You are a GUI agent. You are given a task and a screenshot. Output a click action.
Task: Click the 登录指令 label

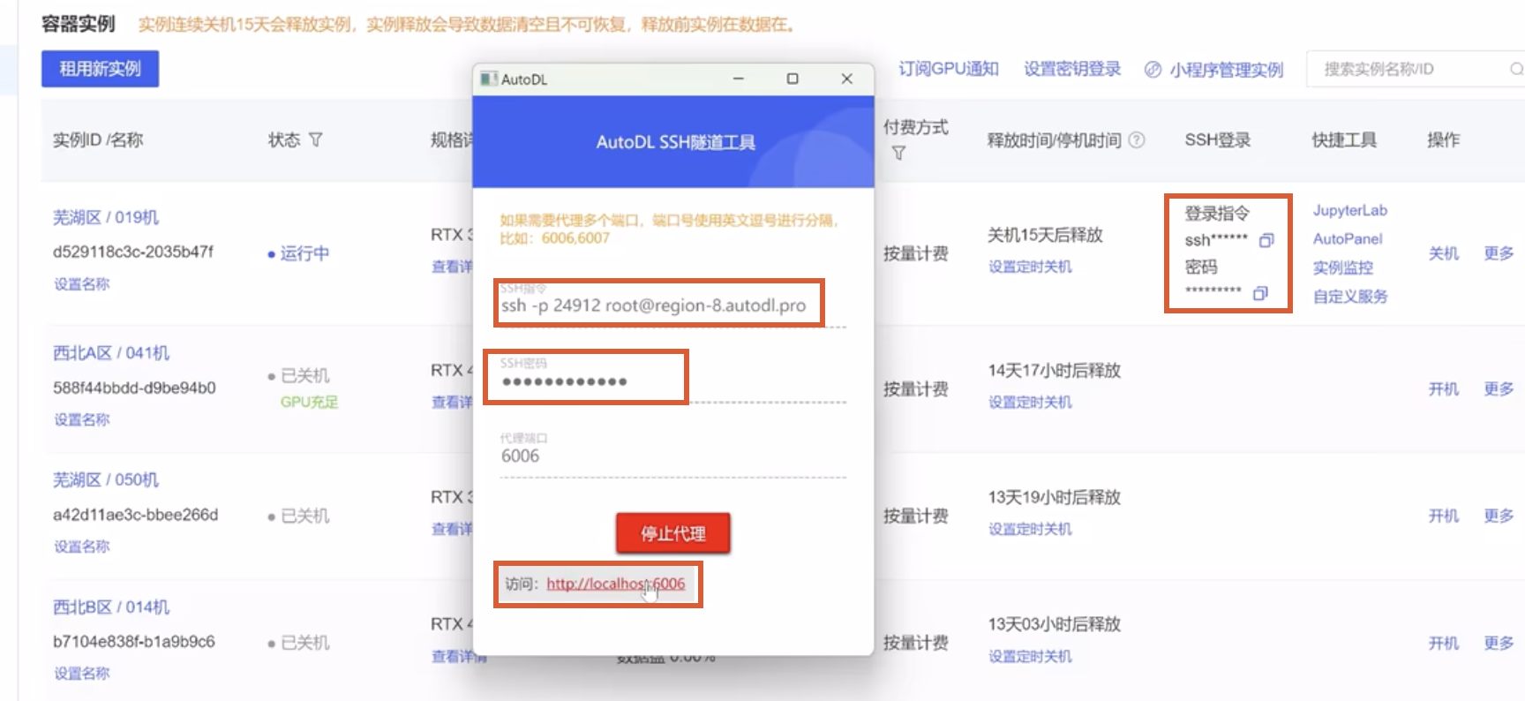(1217, 213)
